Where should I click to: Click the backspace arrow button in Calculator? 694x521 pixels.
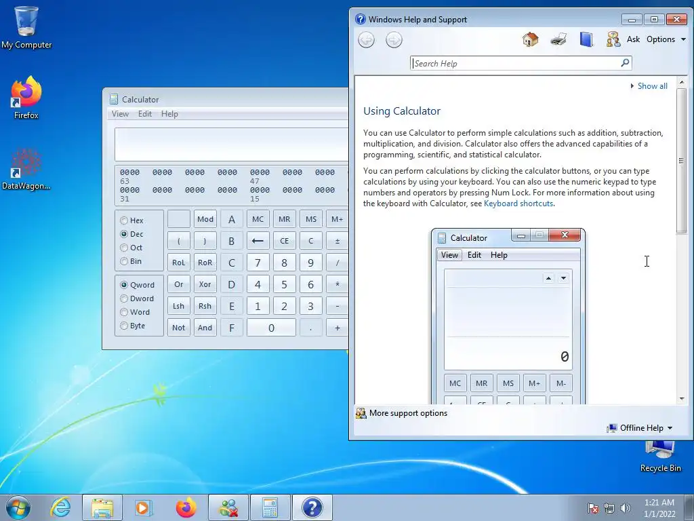[x=258, y=241]
